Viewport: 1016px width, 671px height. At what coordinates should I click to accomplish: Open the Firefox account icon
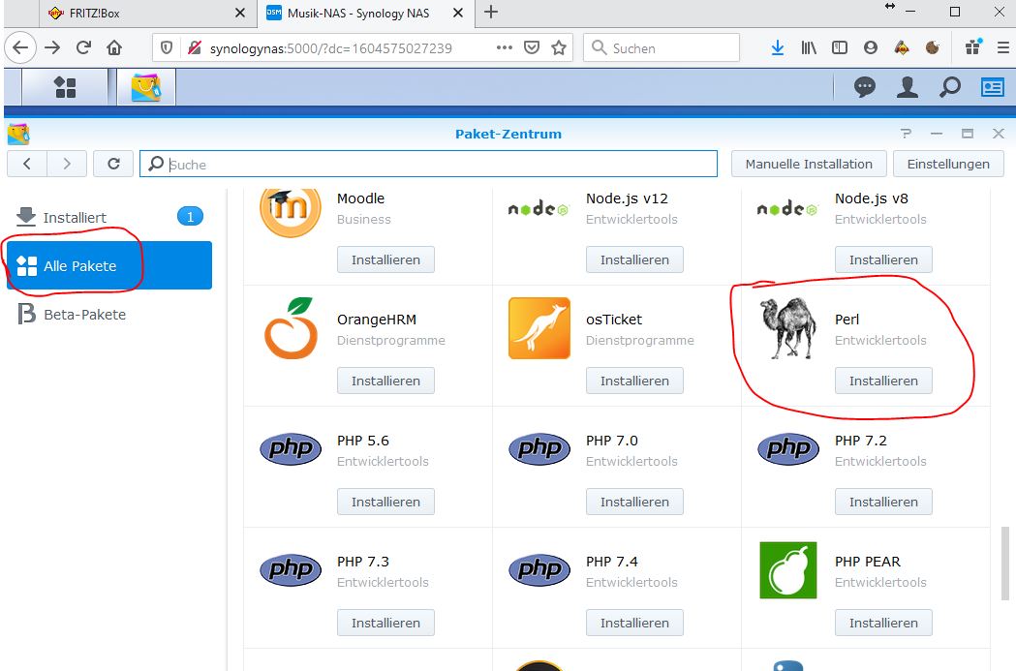870,48
